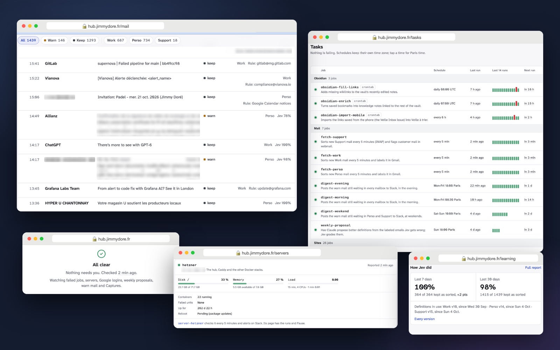The height and width of the screenshot is (350, 560).
Task: Open the obsidian-enrich job
Action: 336,101
